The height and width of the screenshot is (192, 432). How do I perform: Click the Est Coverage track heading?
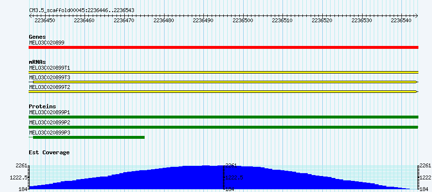(49, 152)
